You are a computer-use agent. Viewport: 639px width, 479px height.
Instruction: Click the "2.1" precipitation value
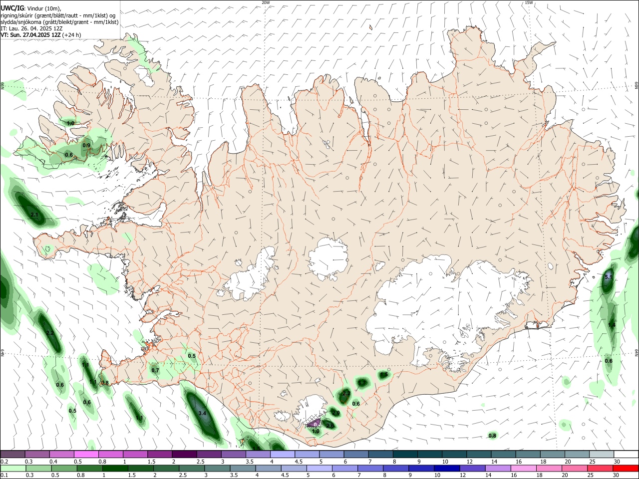click(x=34, y=215)
